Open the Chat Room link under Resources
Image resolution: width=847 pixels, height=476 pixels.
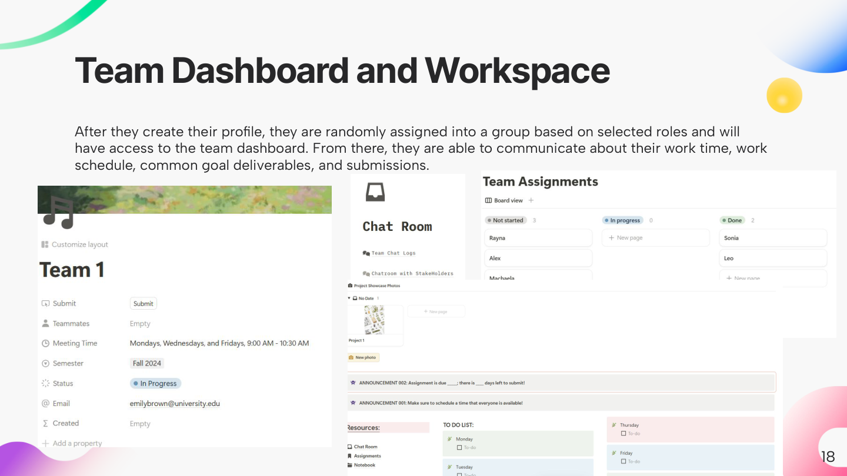coord(366,447)
